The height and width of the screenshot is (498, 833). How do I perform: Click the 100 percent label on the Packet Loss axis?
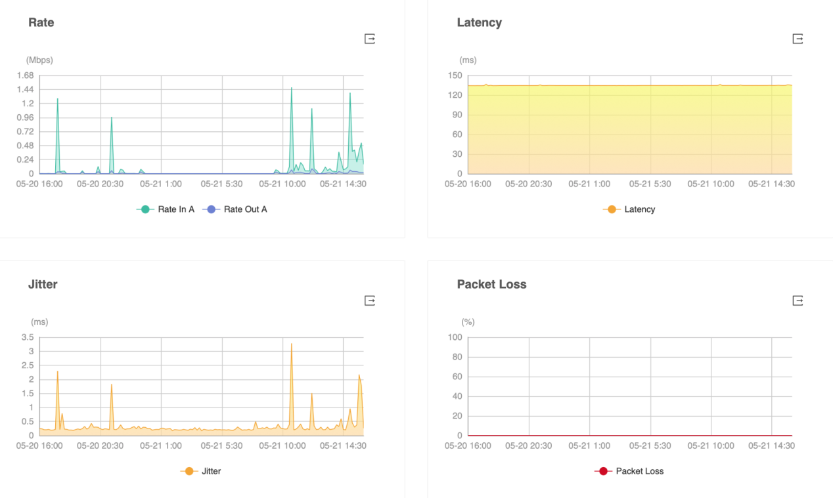click(x=455, y=337)
